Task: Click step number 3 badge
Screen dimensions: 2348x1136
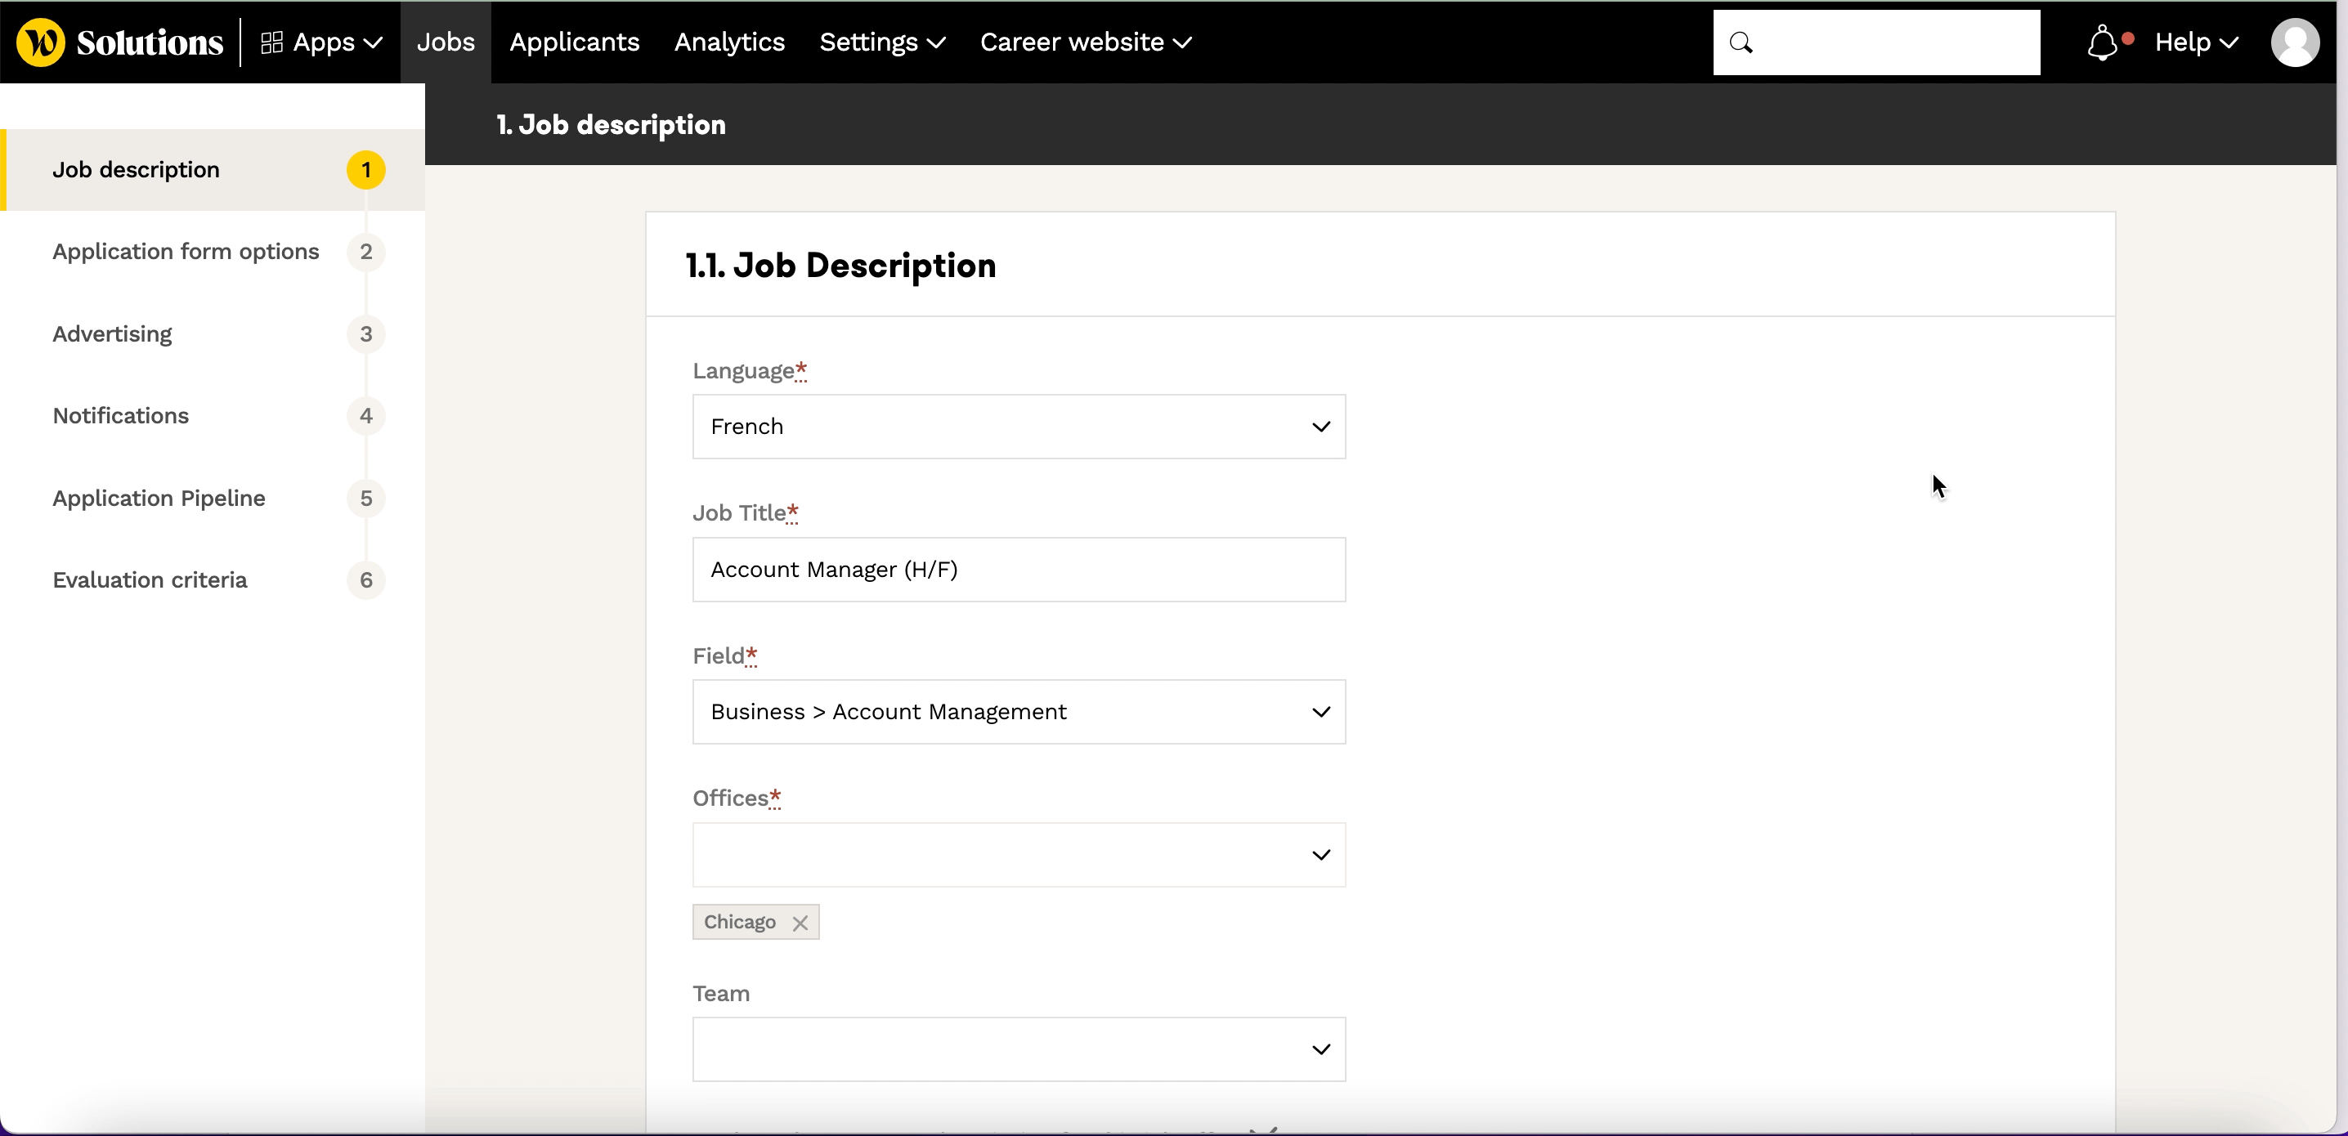Action: coord(365,334)
